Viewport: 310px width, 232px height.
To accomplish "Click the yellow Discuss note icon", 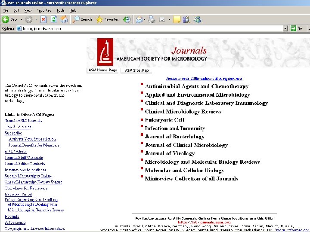I will [177, 19].
